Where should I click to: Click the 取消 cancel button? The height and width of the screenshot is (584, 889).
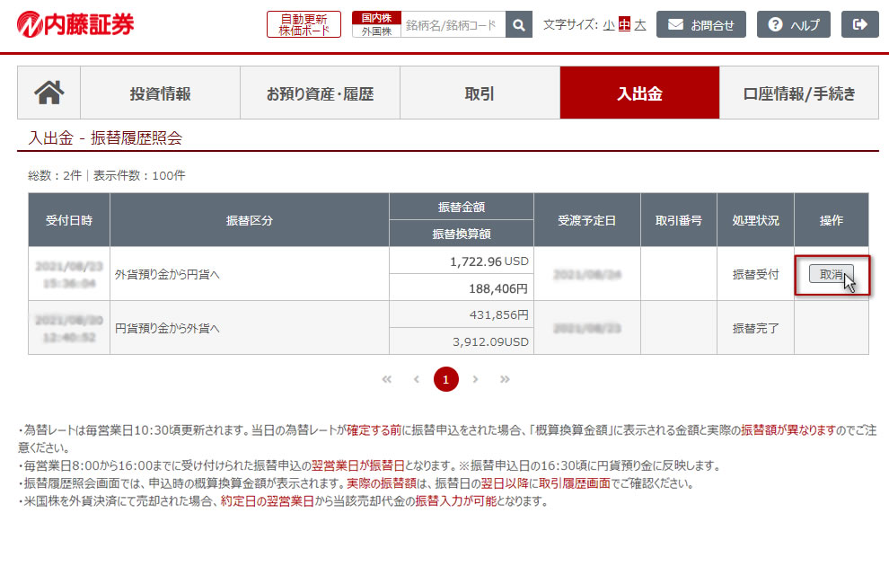[x=832, y=274]
